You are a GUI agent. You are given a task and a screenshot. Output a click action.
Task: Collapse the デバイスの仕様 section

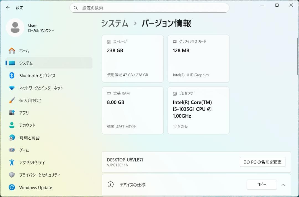[x=283, y=185]
